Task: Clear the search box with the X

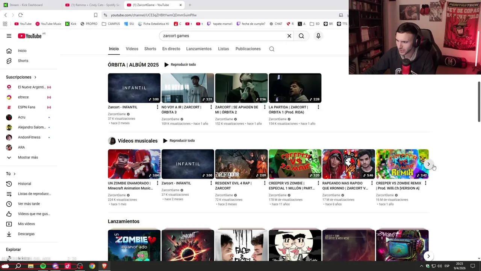Action: click(x=289, y=36)
